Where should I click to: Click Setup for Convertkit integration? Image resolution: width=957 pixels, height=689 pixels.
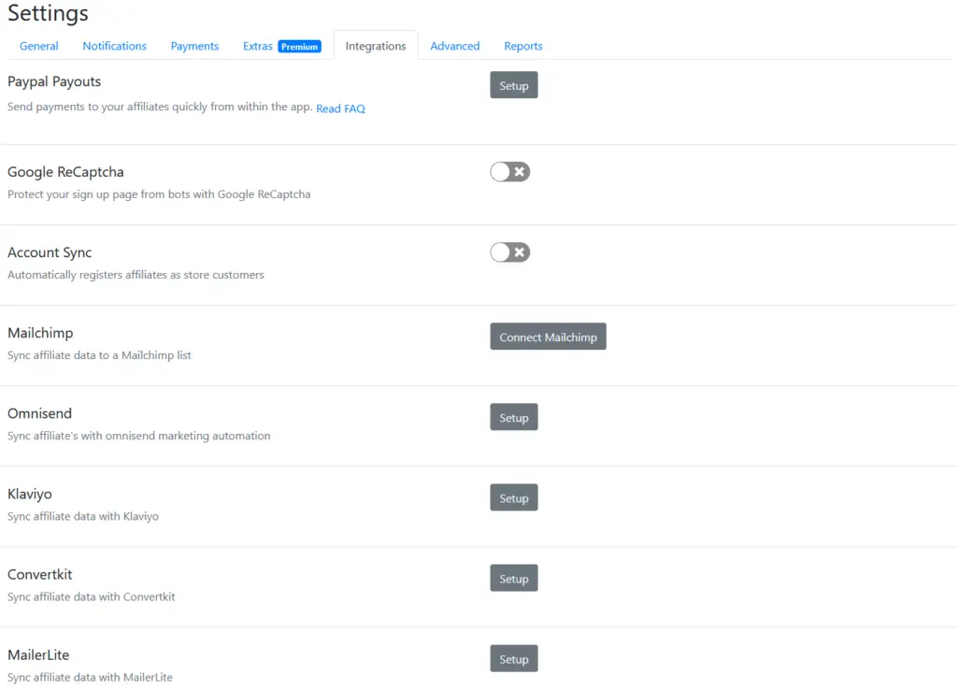pos(514,579)
